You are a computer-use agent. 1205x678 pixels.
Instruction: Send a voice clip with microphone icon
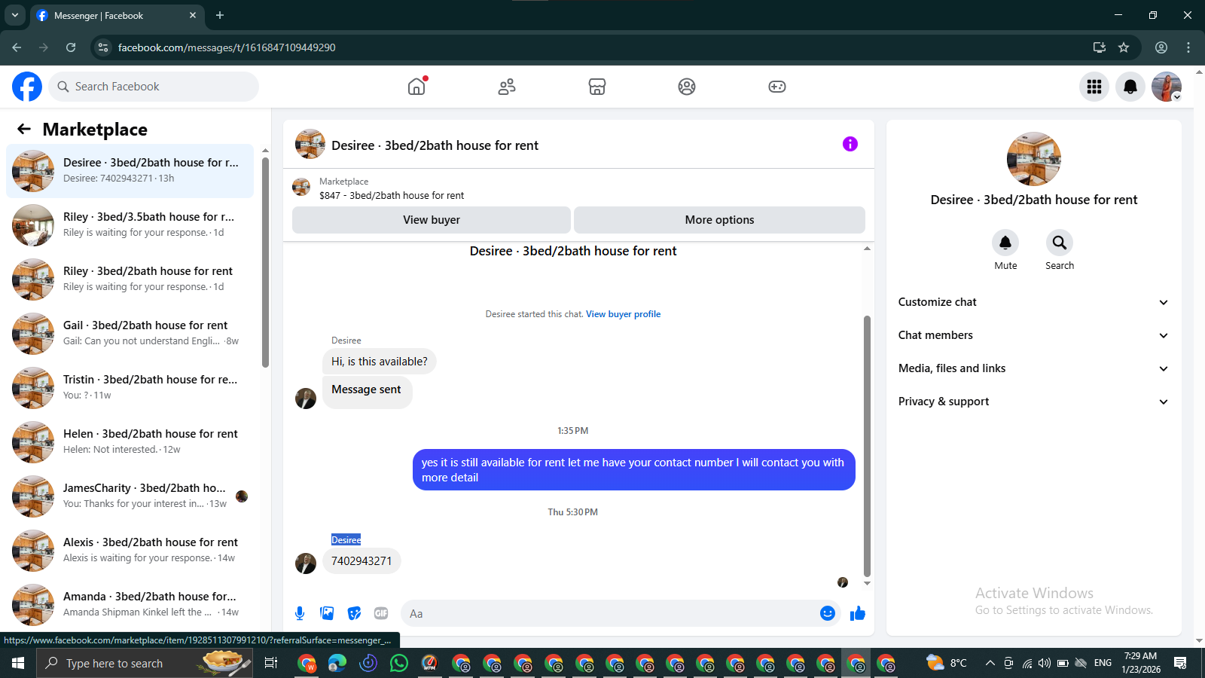pos(300,613)
